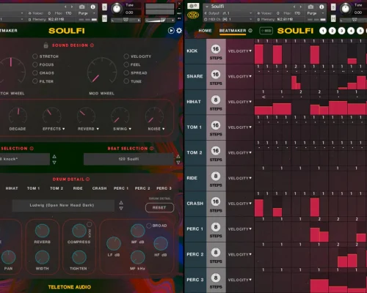Viewport: 367px width, 293px height.
Task: Click the play icon in left Soulfi window
Action: [x=171, y=31]
